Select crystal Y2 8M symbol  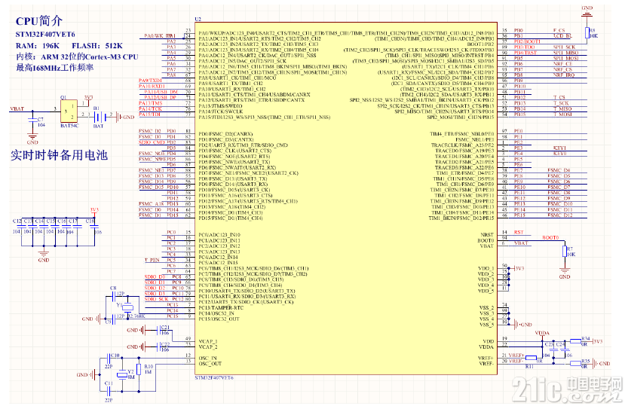122,374
